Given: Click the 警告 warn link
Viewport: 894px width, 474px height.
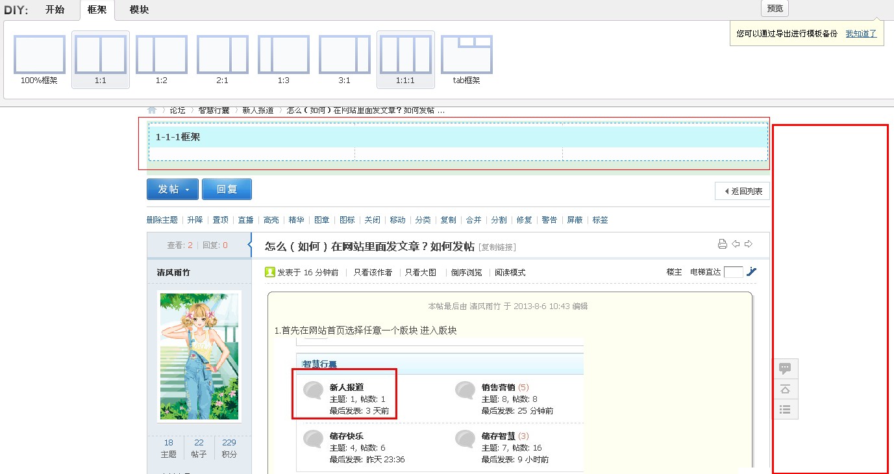Looking at the screenshot, I should [x=549, y=220].
